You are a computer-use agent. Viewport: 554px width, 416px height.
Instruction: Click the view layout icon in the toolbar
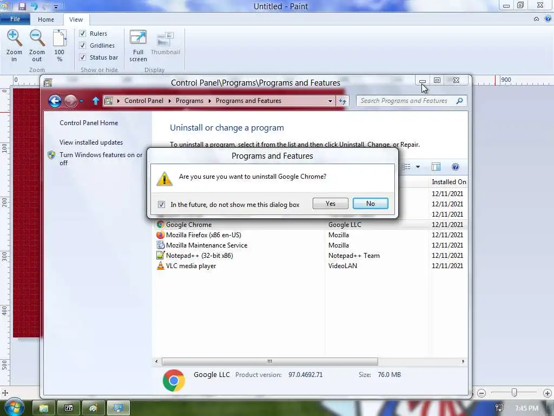(407, 167)
